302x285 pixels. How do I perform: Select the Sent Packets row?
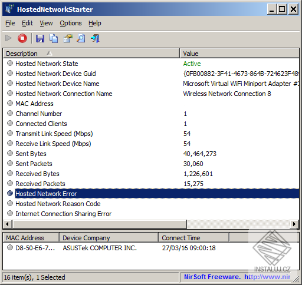click(x=151, y=164)
